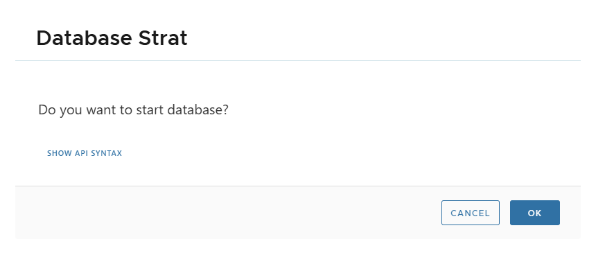Image resolution: width=596 pixels, height=255 pixels.
Task: Select the Database Strat dialog title
Action: [x=112, y=38]
